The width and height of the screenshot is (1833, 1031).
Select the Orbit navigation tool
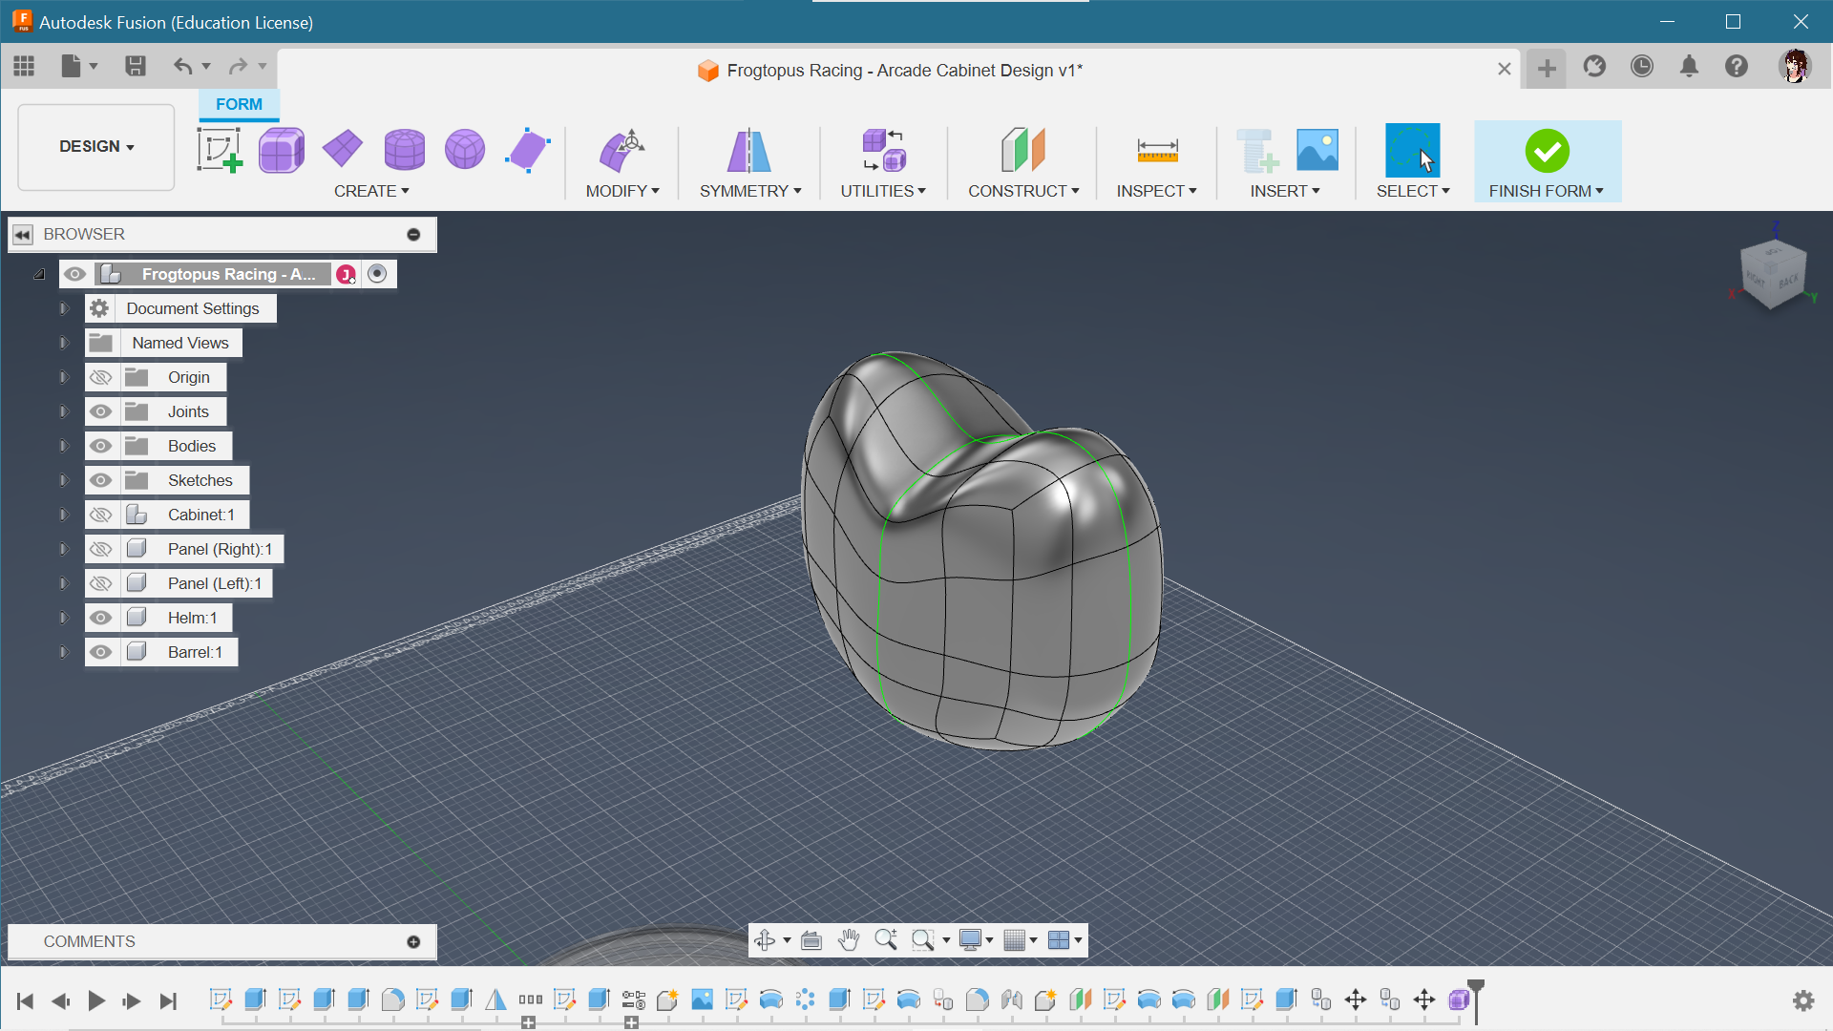pyautogui.click(x=765, y=940)
